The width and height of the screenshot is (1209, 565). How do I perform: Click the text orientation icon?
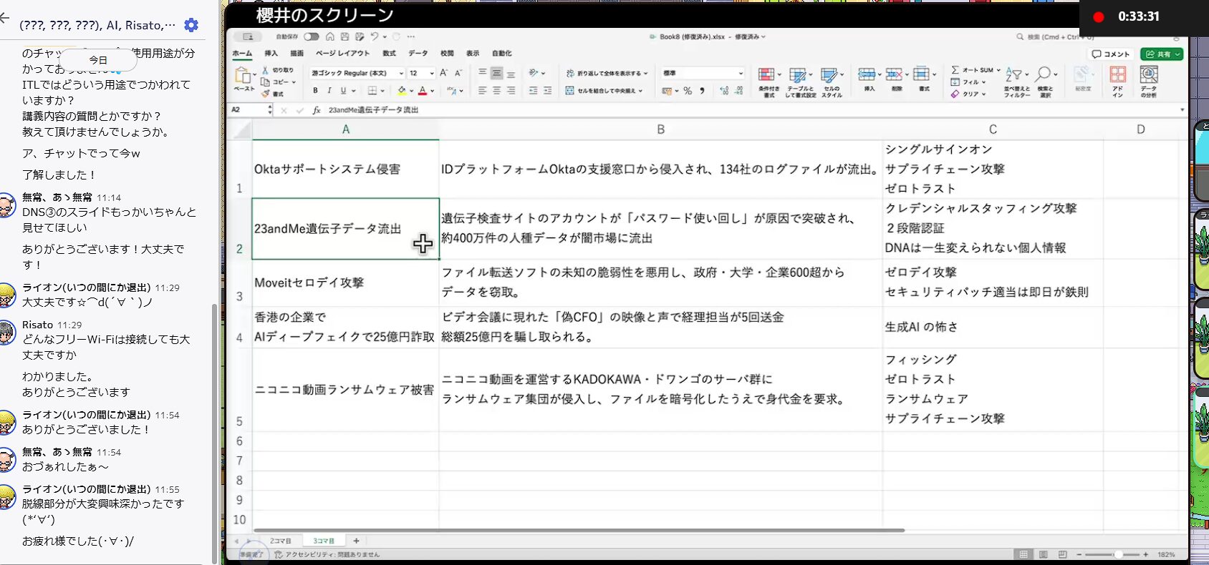tap(534, 73)
